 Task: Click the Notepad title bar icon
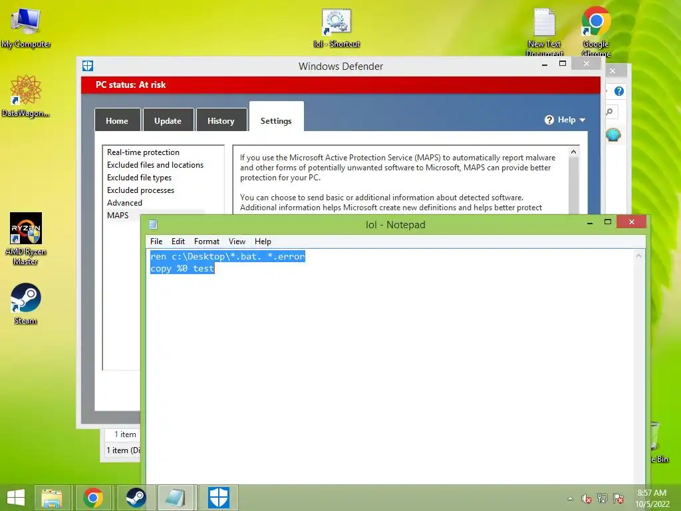click(154, 224)
